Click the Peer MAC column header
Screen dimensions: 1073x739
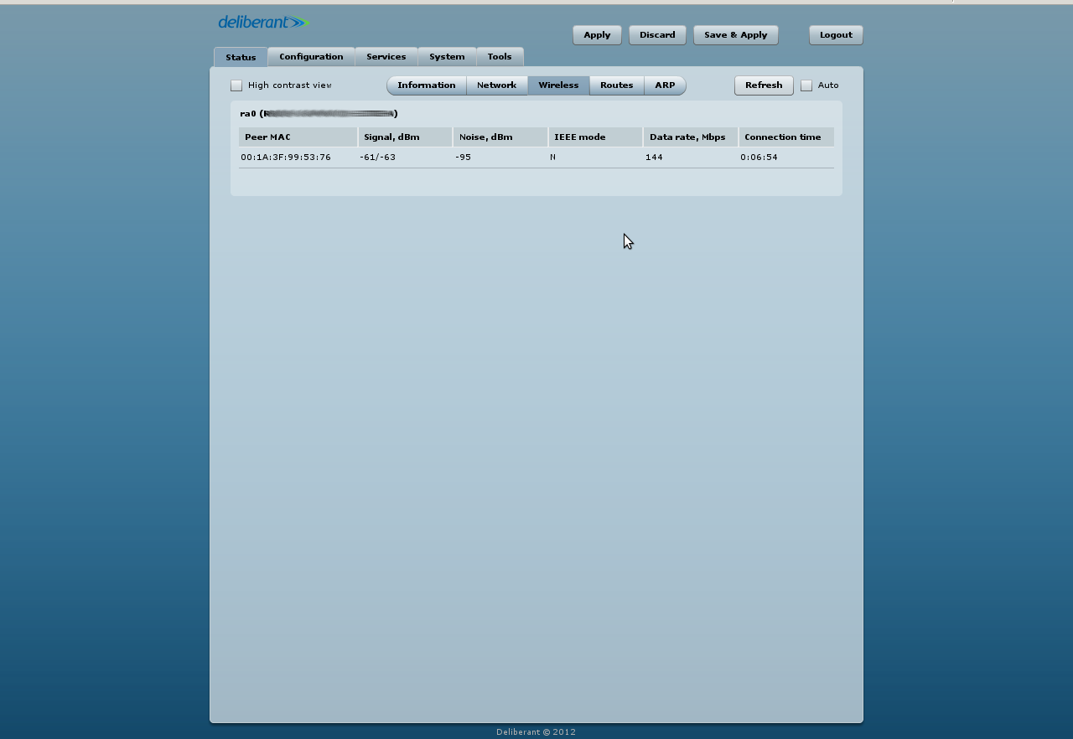298,137
